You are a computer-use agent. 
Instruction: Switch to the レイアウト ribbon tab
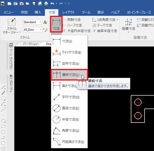click(69, 12)
